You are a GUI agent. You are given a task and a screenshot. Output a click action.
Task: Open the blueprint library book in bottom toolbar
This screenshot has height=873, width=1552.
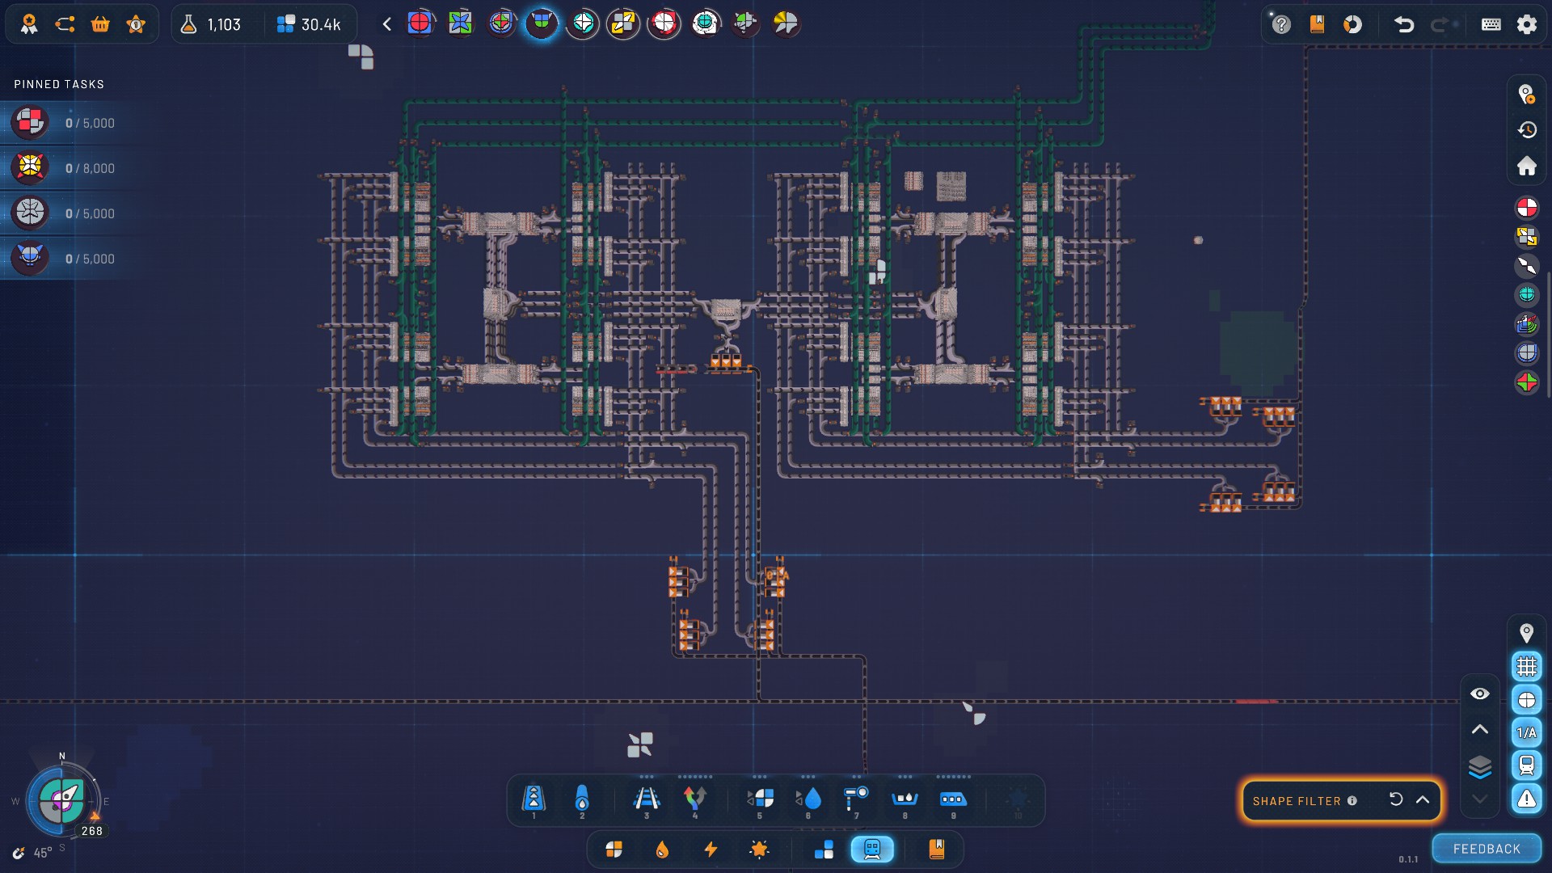pos(936,850)
